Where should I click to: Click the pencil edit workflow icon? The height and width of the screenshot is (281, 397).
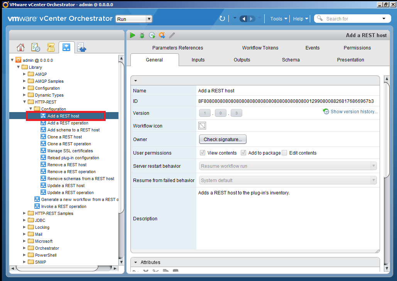coord(172,35)
